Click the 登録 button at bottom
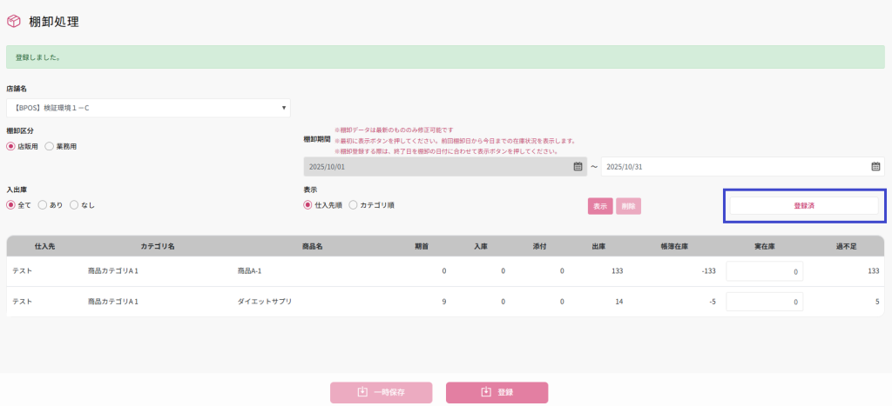892x406 pixels. 497,392
